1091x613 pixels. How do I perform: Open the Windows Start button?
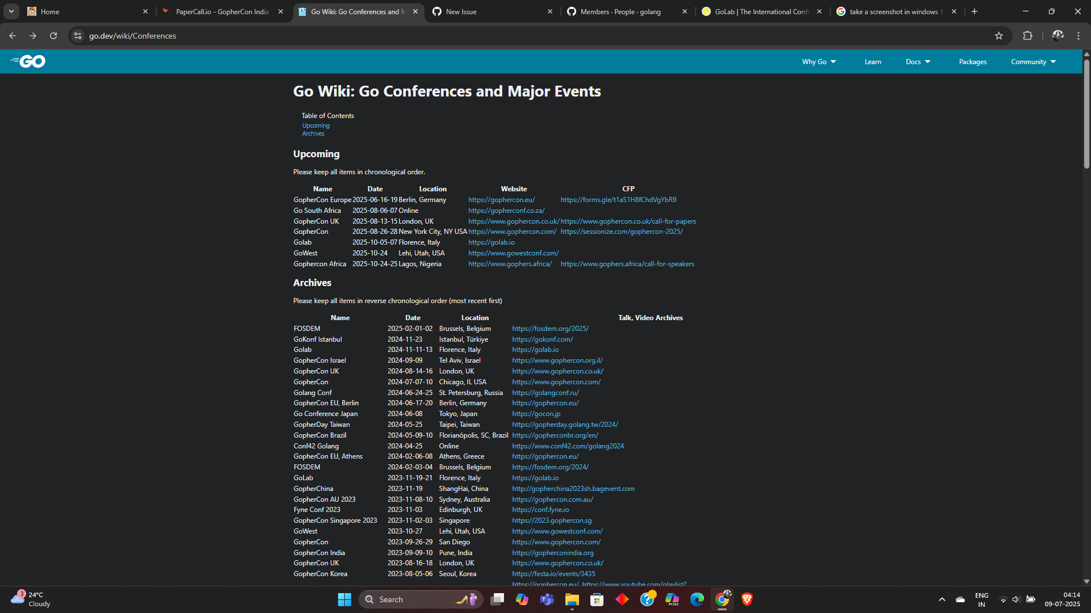coord(344,599)
